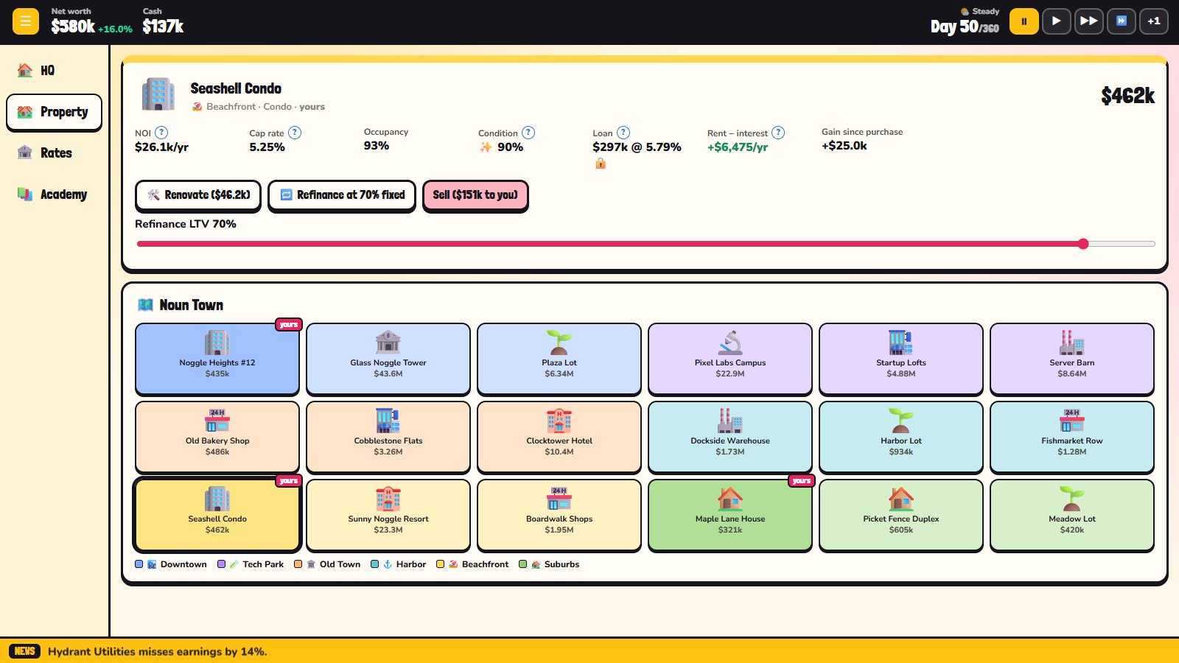The width and height of the screenshot is (1179, 663).
Task: Set fast-forward speed
Action: coord(1088,21)
